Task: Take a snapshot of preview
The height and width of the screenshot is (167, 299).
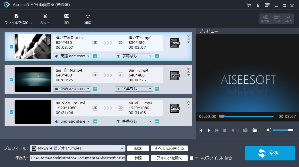Action: point(245,130)
